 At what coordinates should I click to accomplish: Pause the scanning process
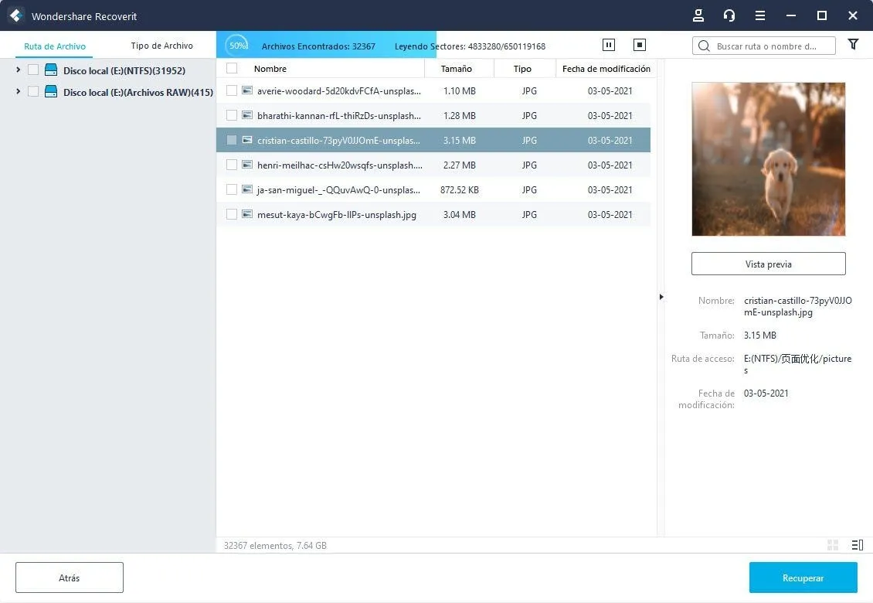(x=608, y=46)
